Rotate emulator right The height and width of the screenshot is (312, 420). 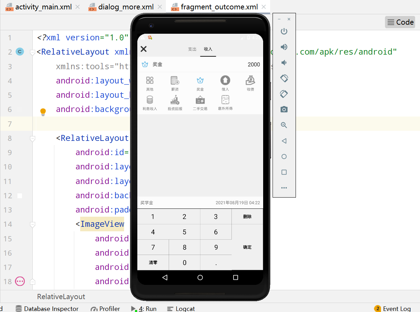click(x=284, y=94)
